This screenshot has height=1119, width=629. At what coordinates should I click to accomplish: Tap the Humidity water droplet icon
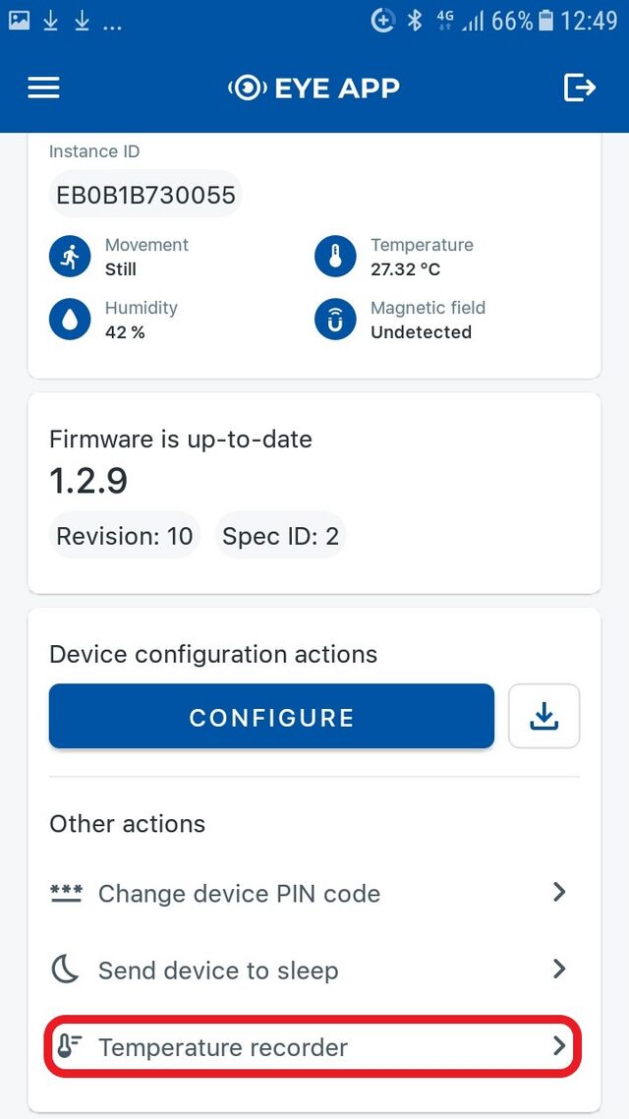click(x=70, y=319)
